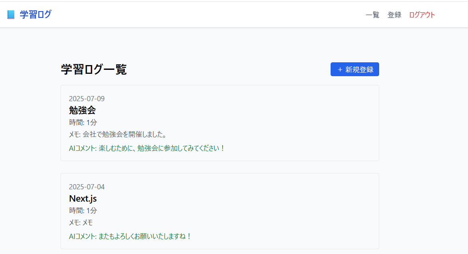Image resolution: width=468 pixels, height=254 pixels.
Task: Click the date 2025-07-09
Action: tap(87, 99)
